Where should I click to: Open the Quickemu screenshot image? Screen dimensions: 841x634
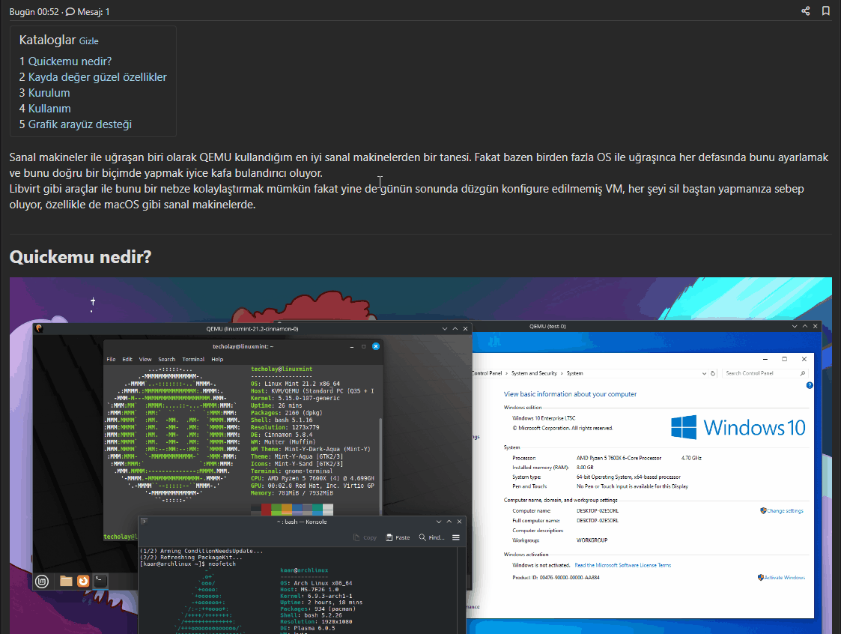(x=421, y=455)
